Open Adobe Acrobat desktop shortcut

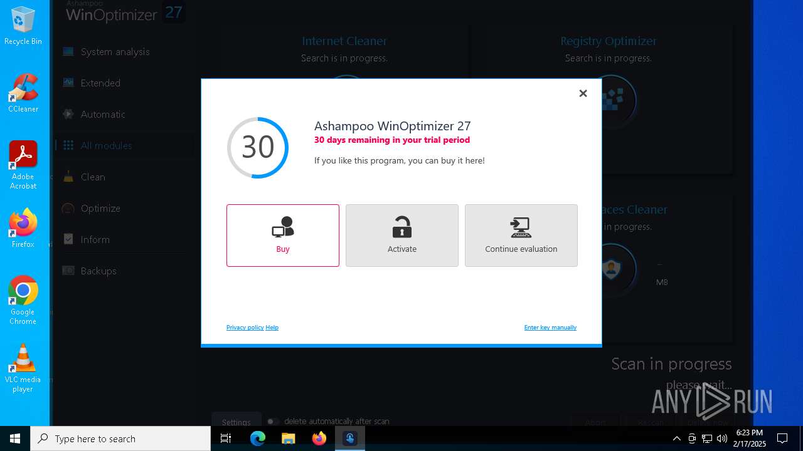coord(23,165)
